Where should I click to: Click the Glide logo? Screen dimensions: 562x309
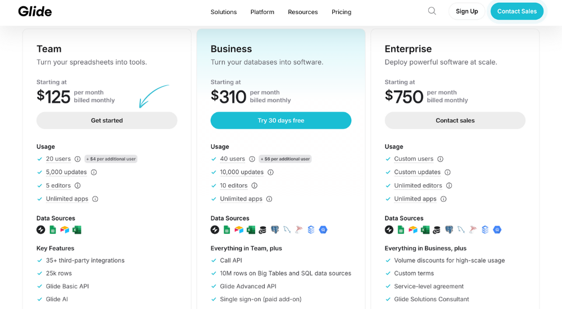tap(35, 11)
